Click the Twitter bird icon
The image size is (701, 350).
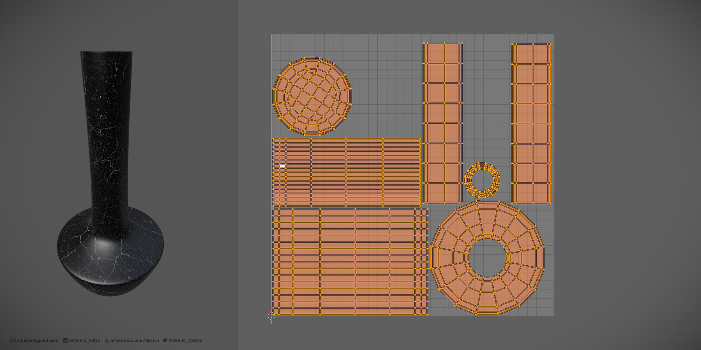click(x=165, y=340)
